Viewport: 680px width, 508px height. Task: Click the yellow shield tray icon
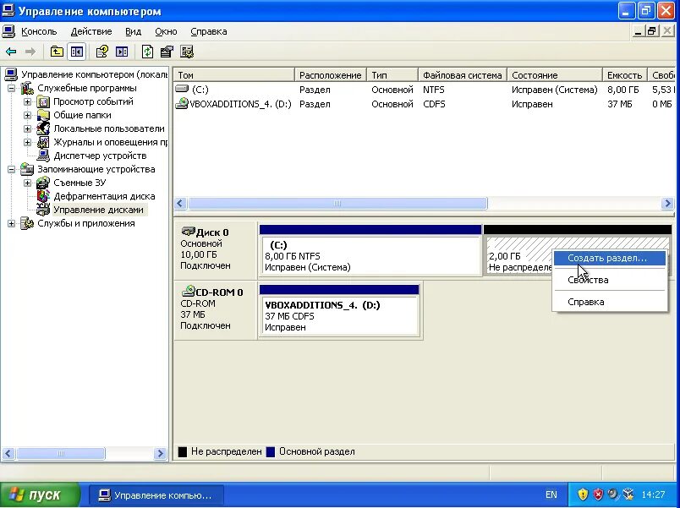[x=583, y=494]
